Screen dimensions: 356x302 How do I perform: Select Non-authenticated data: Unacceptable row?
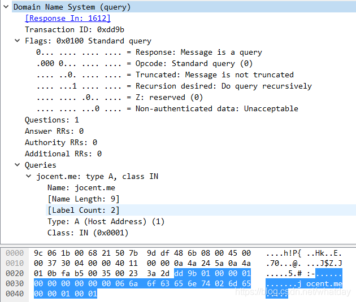coord(167,109)
